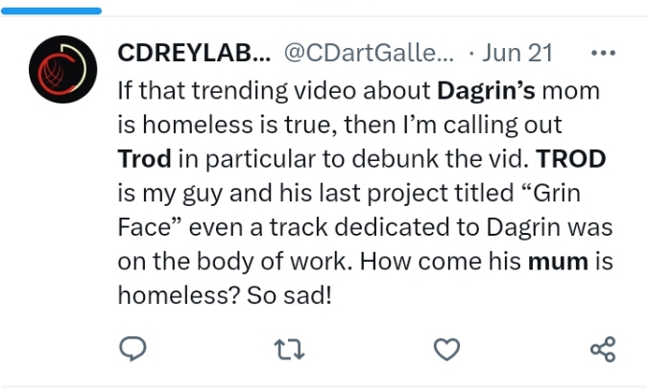Click the bold word "mum"
The height and width of the screenshot is (392, 648).
pyautogui.click(x=558, y=260)
